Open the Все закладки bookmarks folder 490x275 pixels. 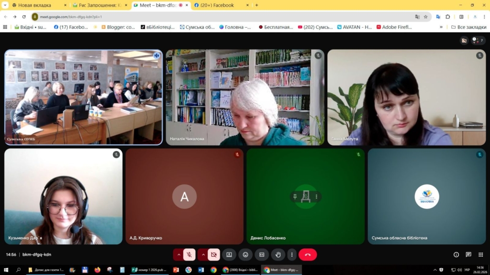(469, 27)
